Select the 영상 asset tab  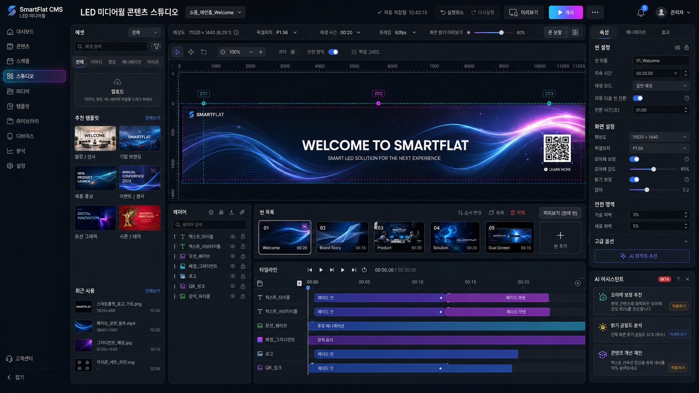[112, 62]
